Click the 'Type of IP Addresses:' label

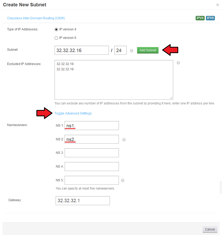click(23, 29)
